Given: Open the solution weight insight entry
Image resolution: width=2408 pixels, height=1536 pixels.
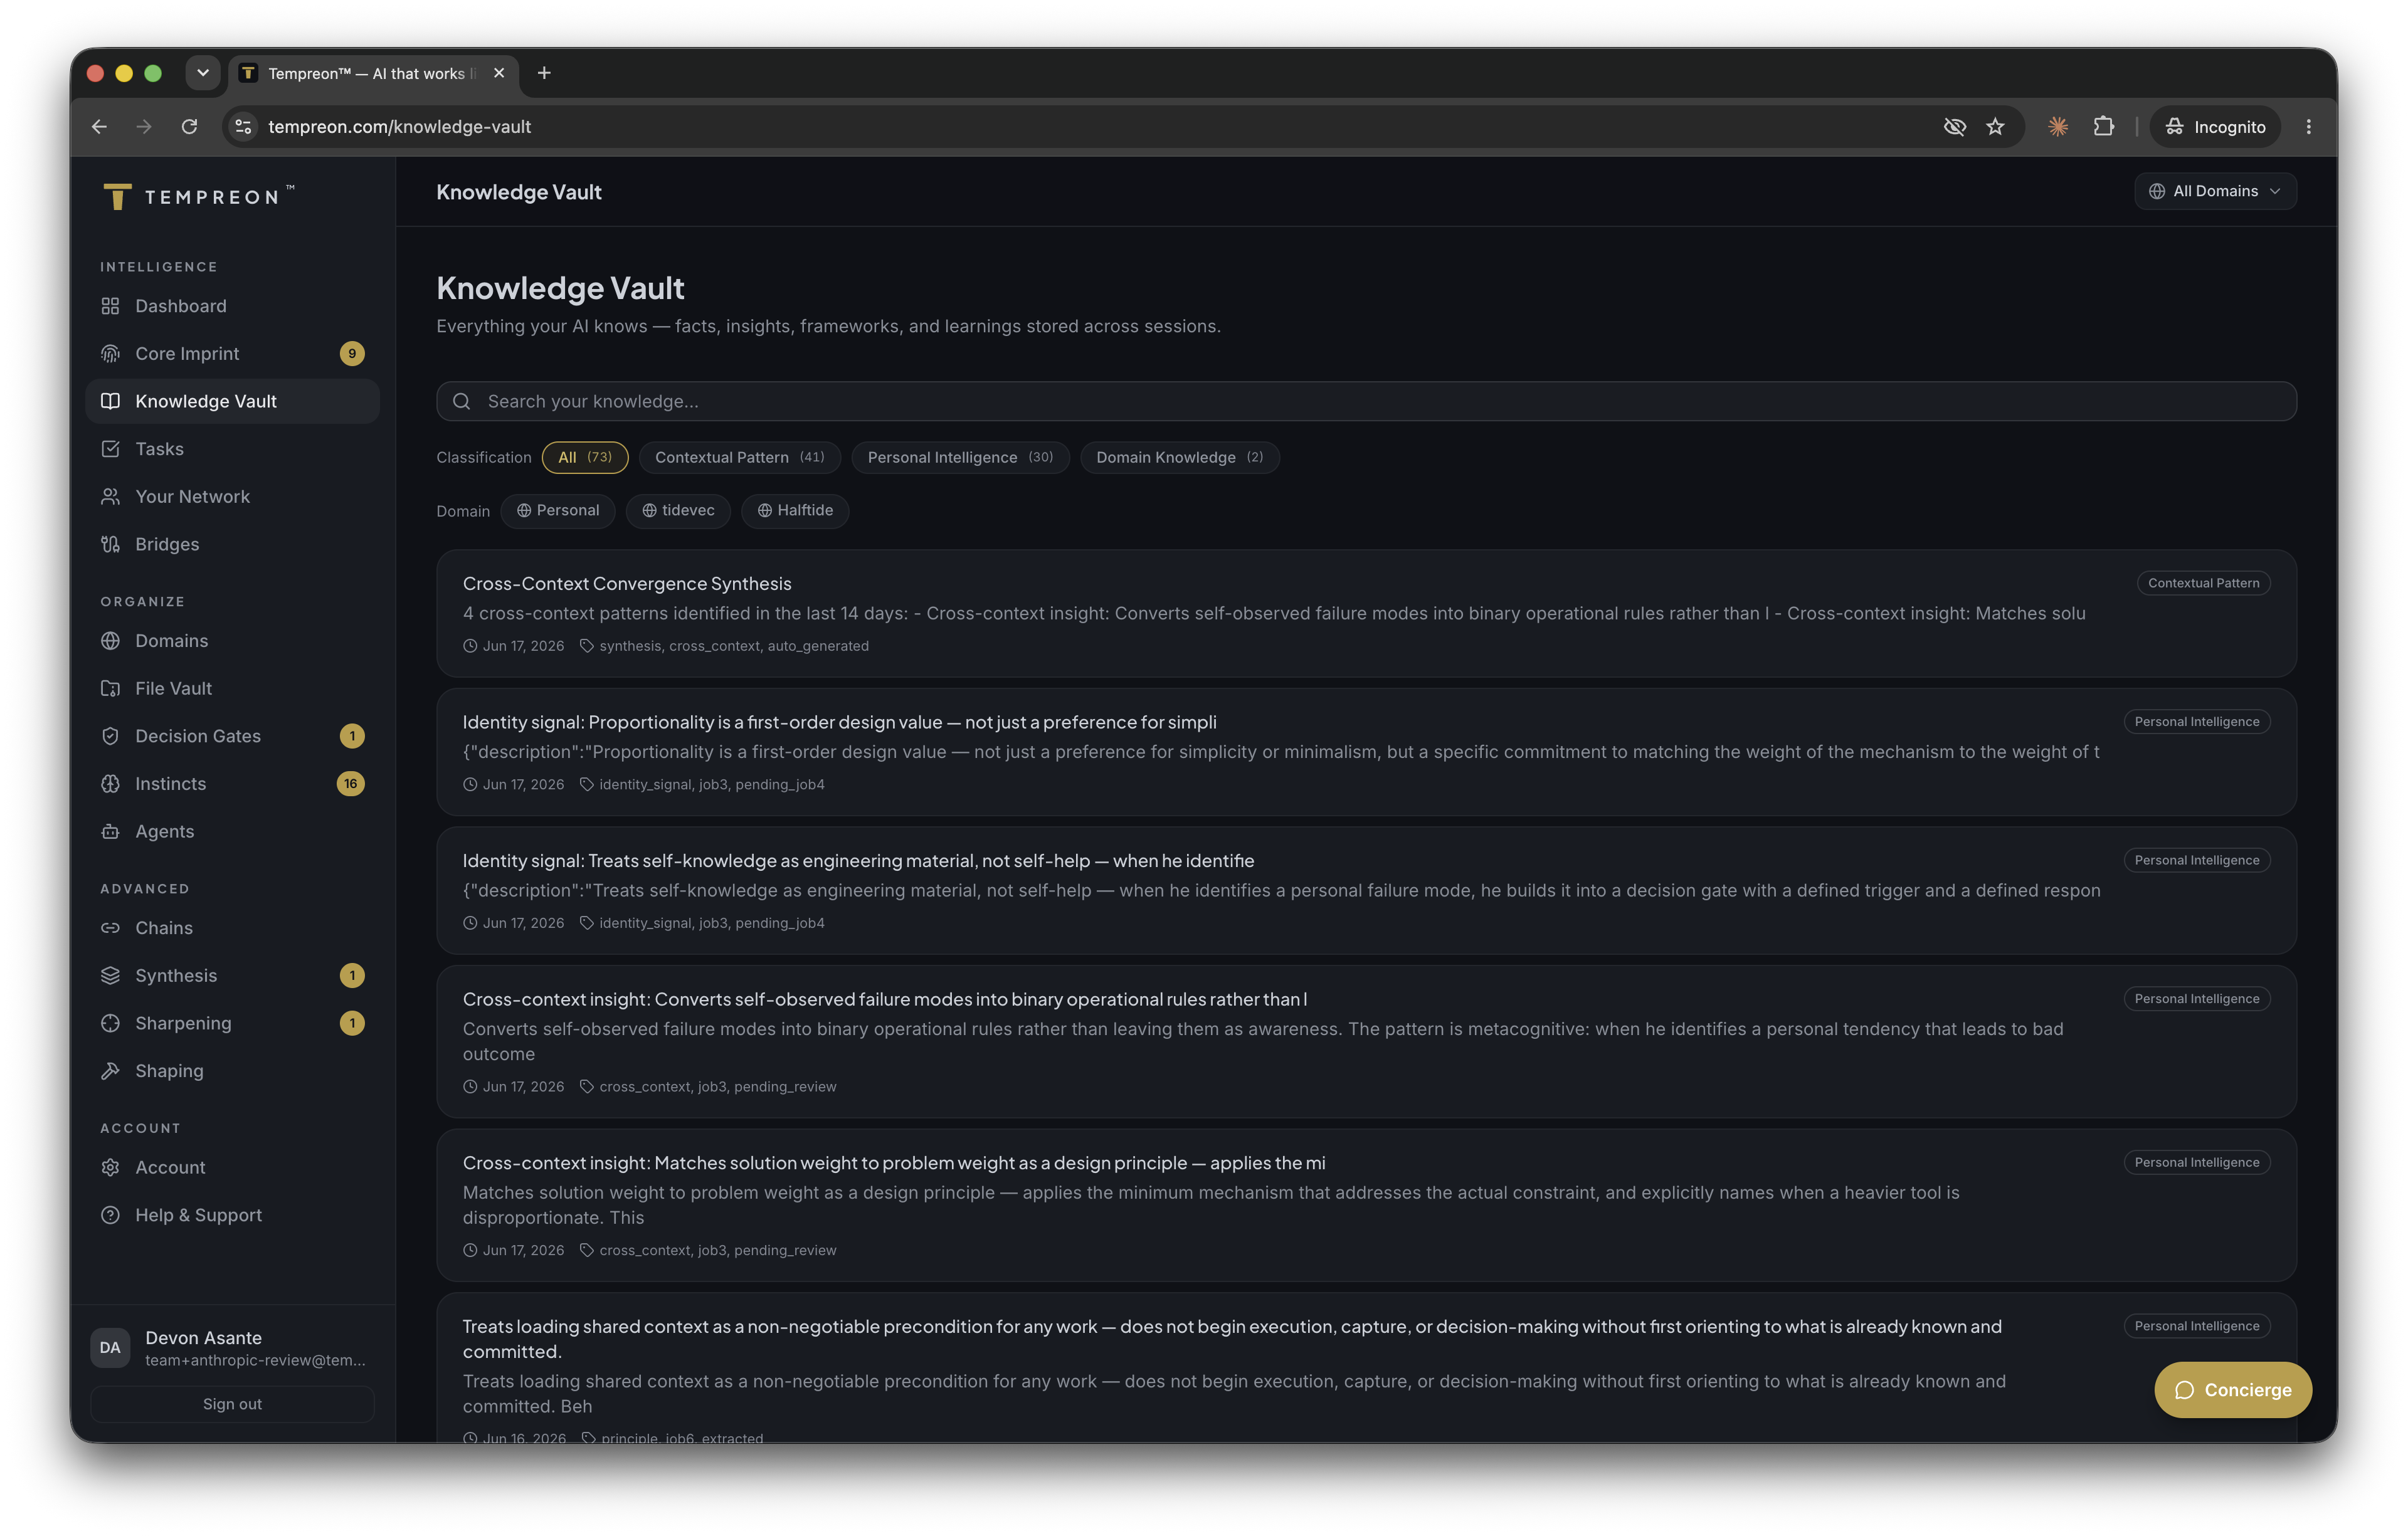Looking at the screenshot, I should point(1366,1205).
